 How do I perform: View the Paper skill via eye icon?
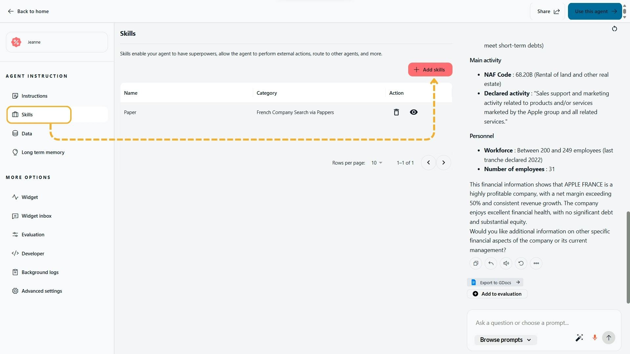[413, 112]
